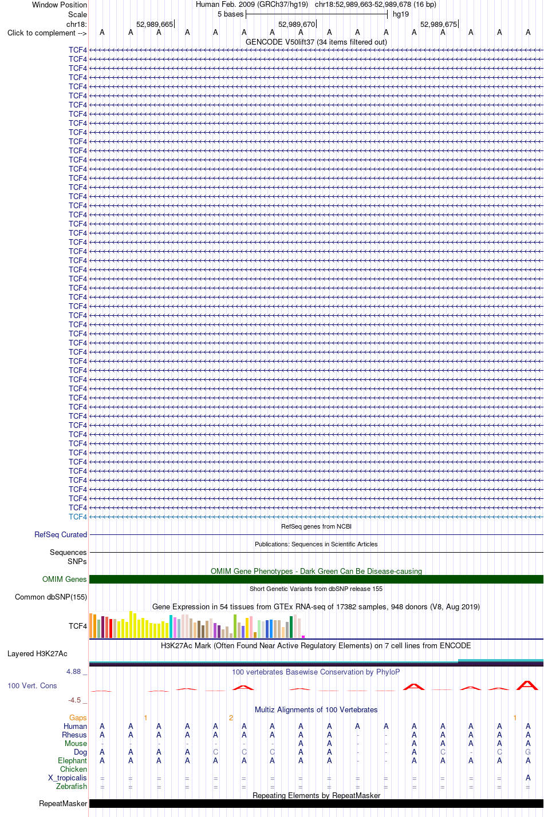Viewport: 544px width, 817px height.
Task: Click the light blue TCF4 transcript label
Action: [x=78, y=517]
